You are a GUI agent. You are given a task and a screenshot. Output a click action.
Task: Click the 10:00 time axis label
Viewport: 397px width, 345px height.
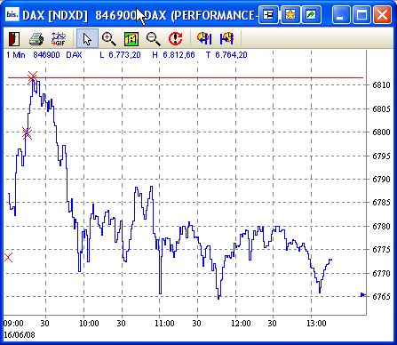point(89,323)
